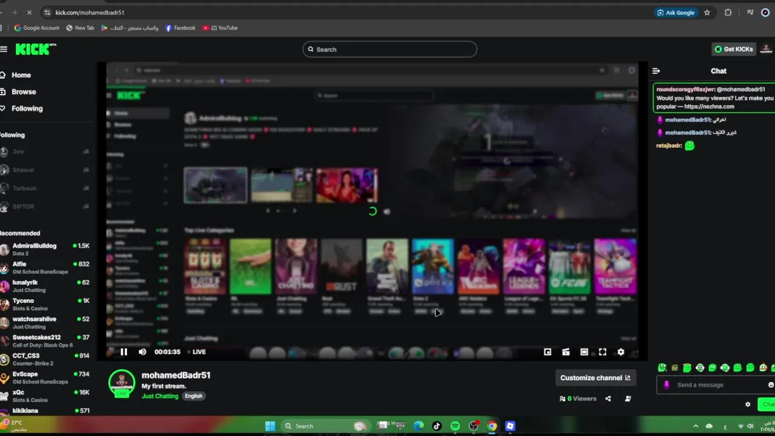Click 0 Viewers count

click(x=578, y=398)
